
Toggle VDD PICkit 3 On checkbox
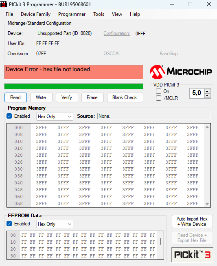(158, 91)
